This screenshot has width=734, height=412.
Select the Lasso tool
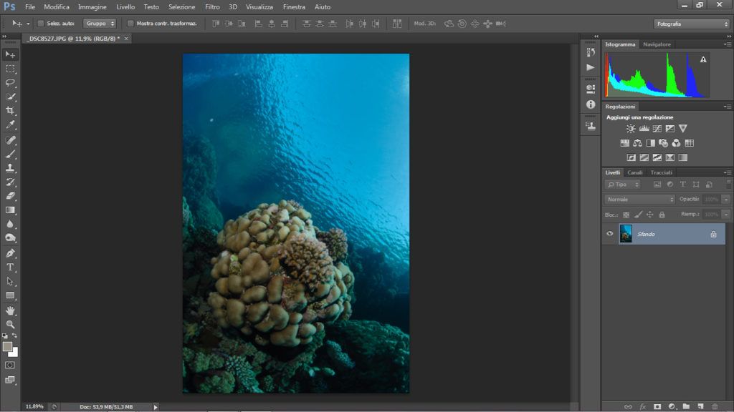[x=10, y=82]
